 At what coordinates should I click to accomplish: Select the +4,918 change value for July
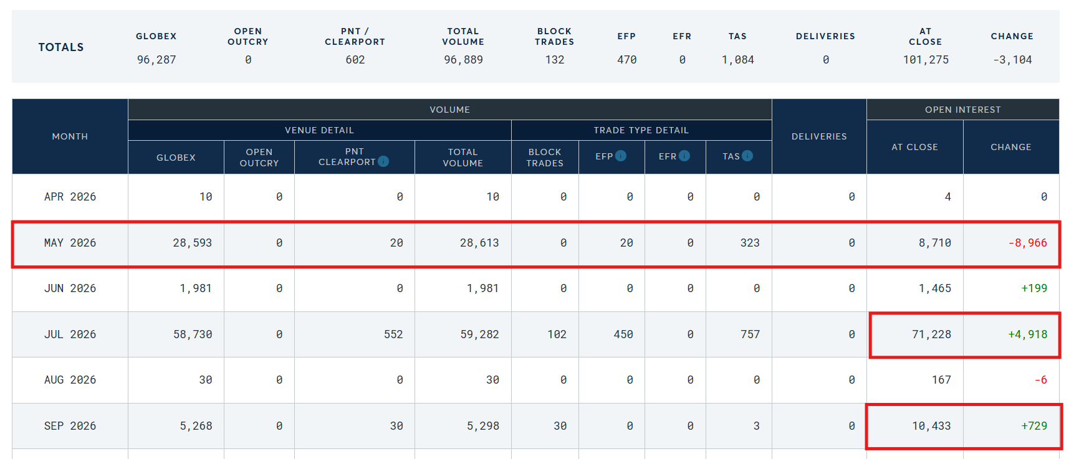pos(1027,334)
